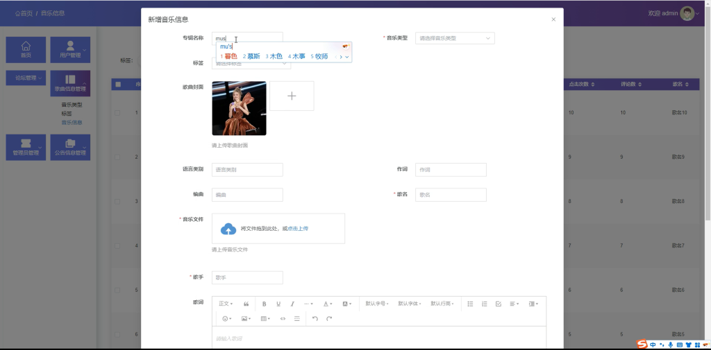Image resolution: width=711 pixels, height=350 pixels.
Task: Choose IME candidate 木色
Action: click(x=274, y=56)
